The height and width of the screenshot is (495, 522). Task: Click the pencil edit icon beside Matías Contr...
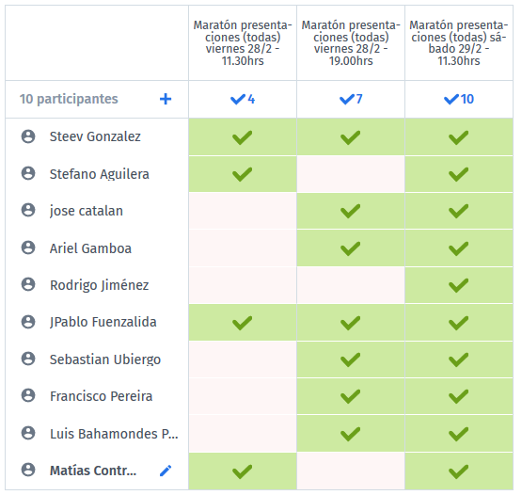[166, 471]
